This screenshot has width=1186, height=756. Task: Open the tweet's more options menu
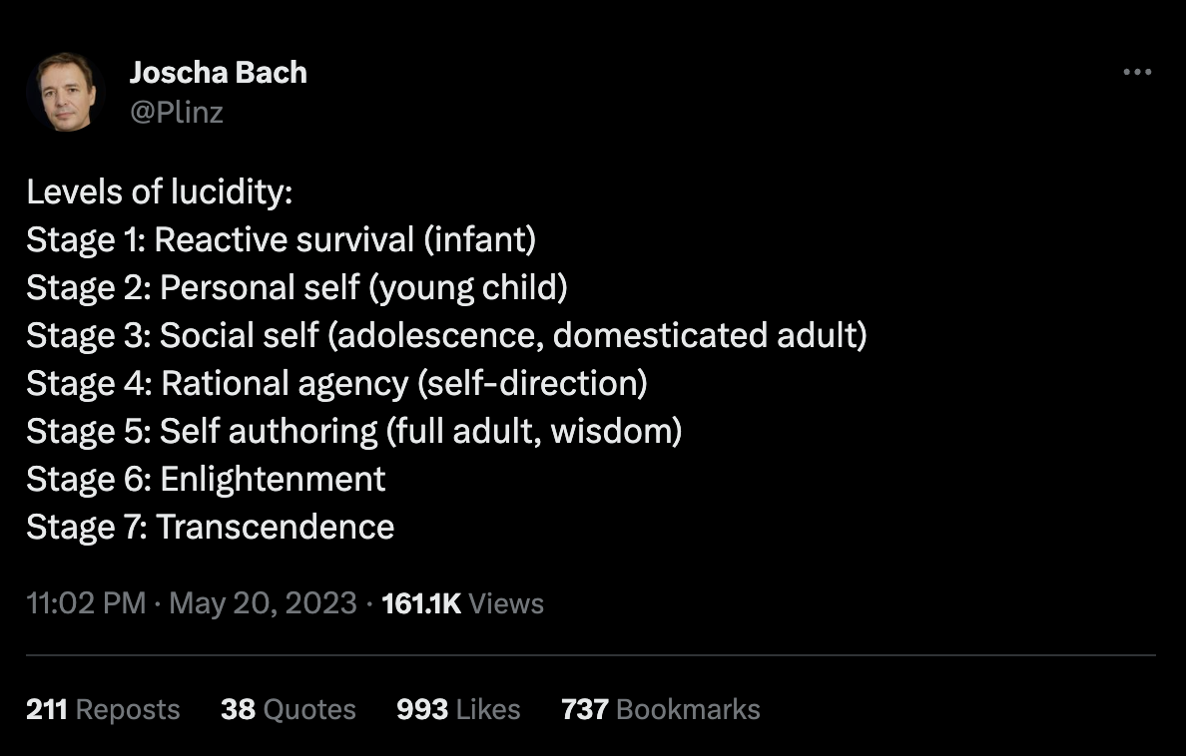tap(1137, 73)
